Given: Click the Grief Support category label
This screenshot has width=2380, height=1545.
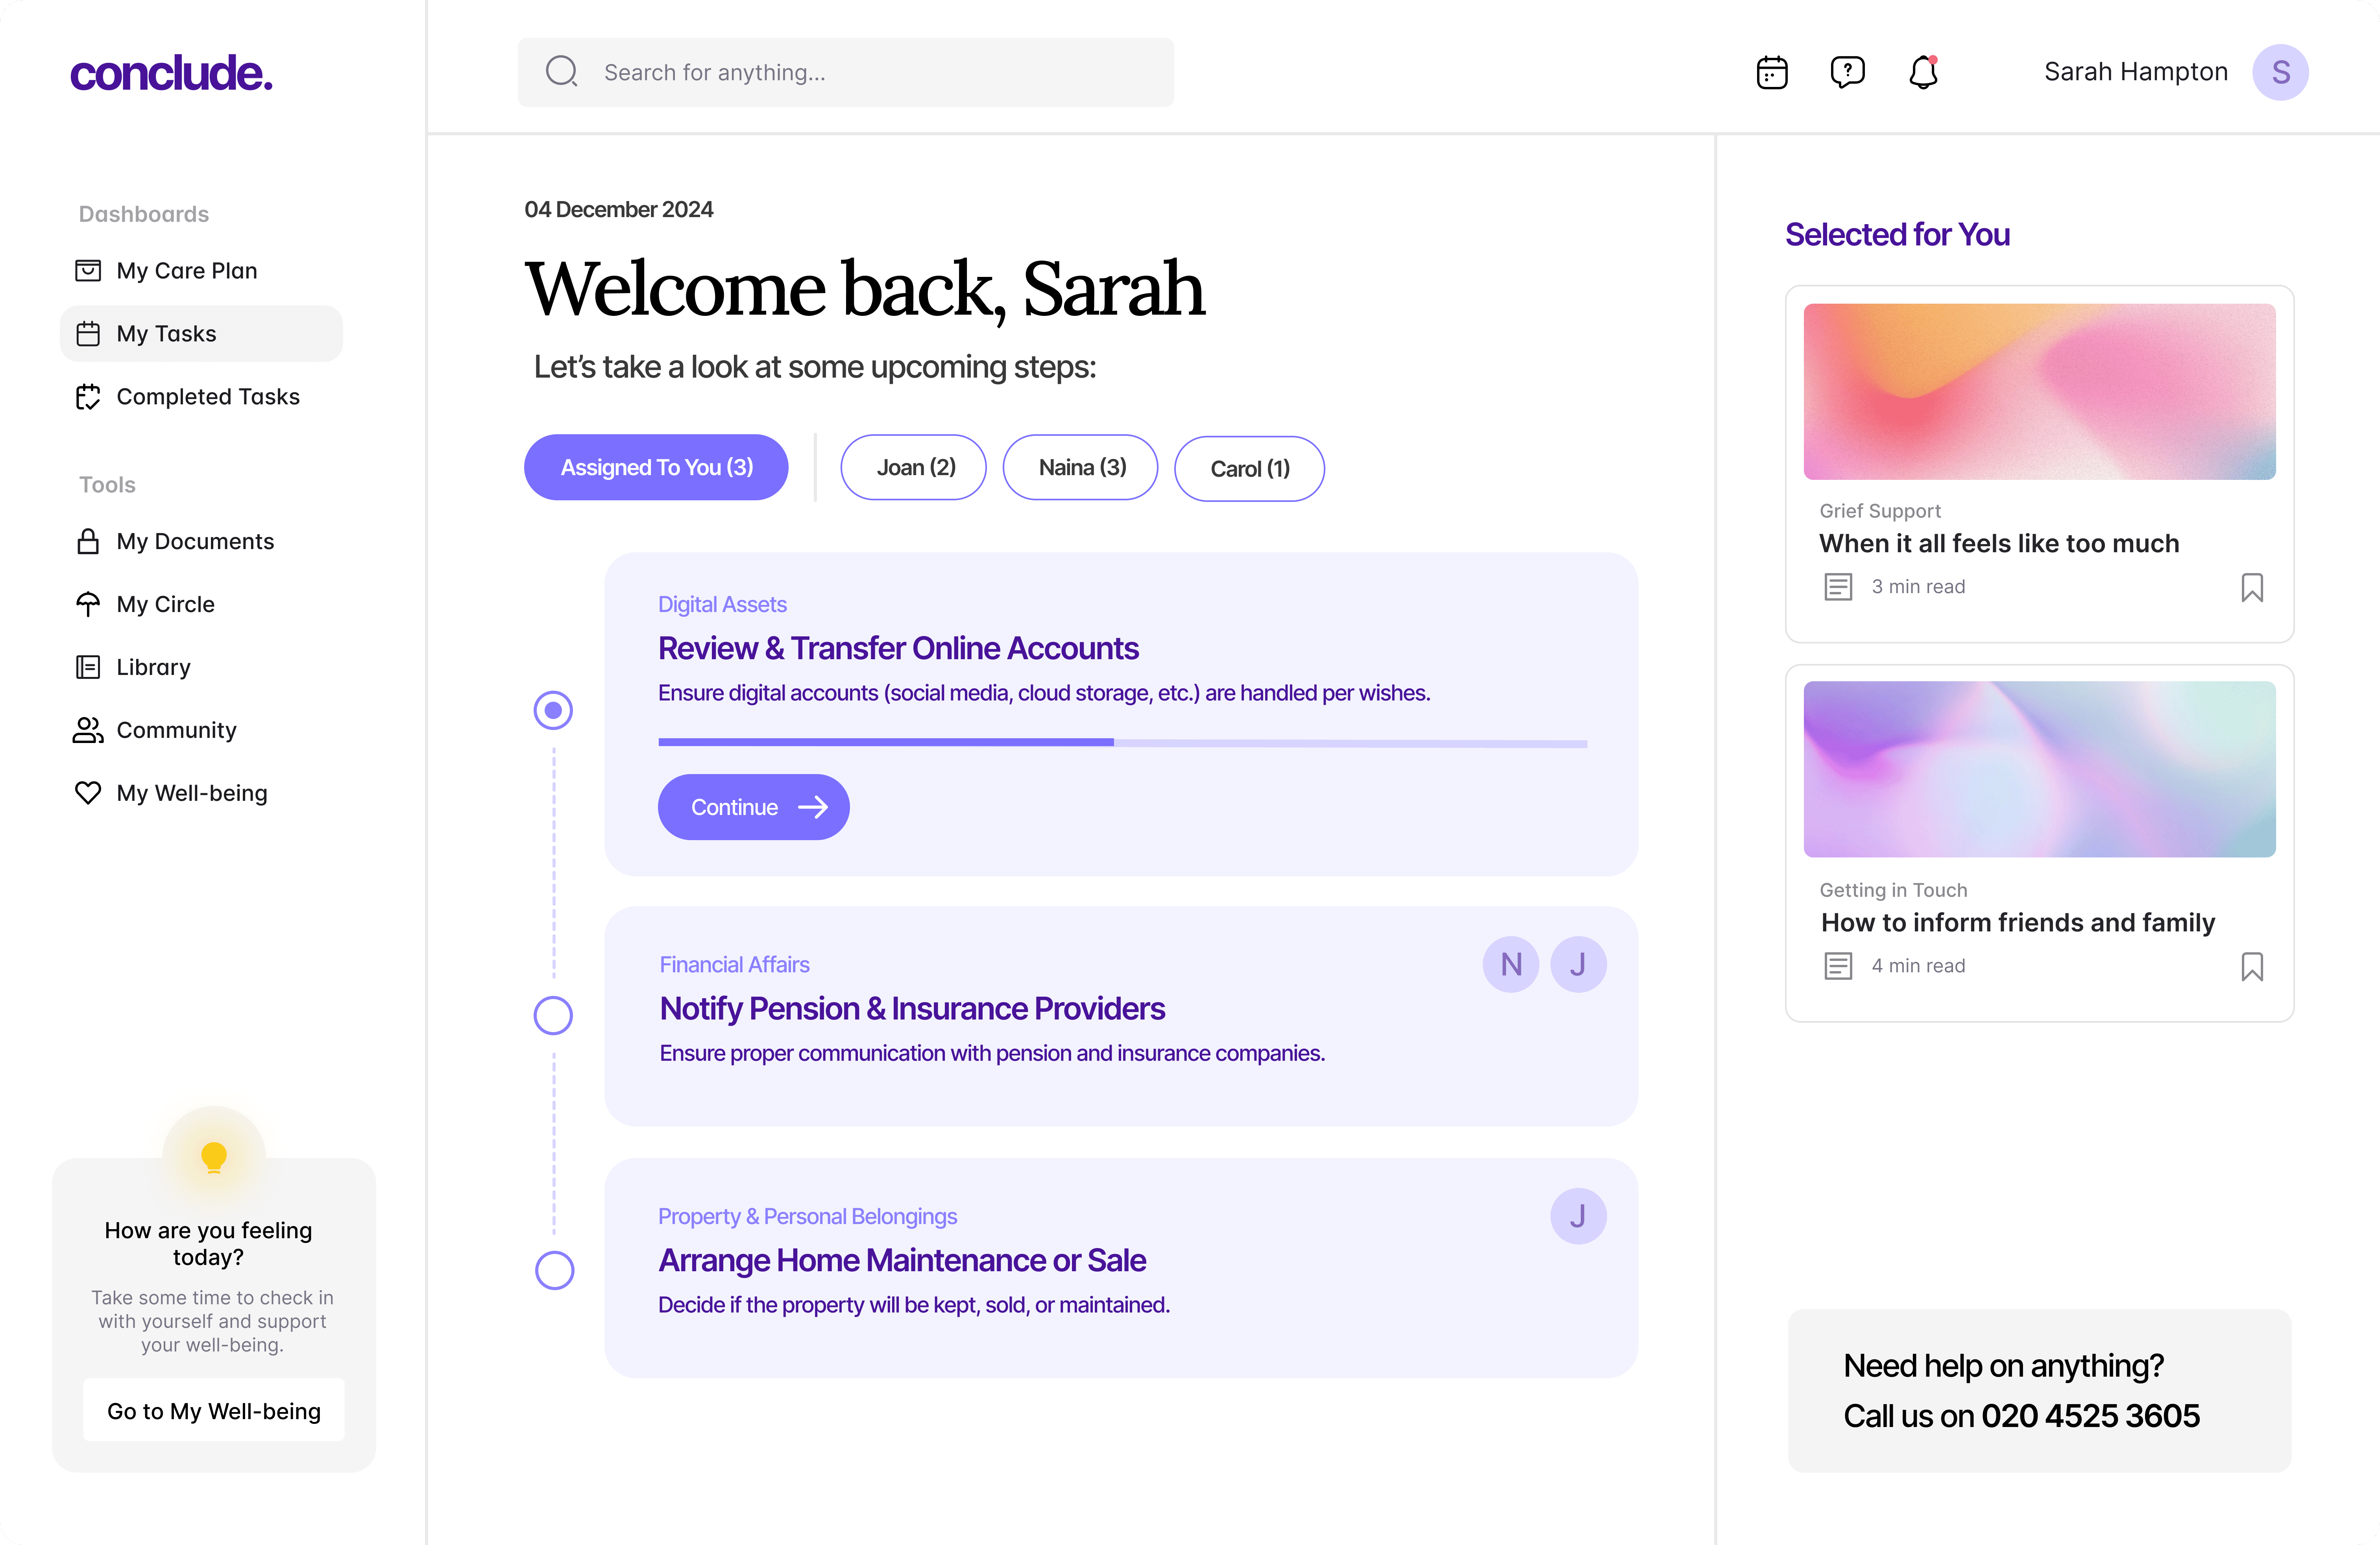Looking at the screenshot, I should tap(1880, 511).
